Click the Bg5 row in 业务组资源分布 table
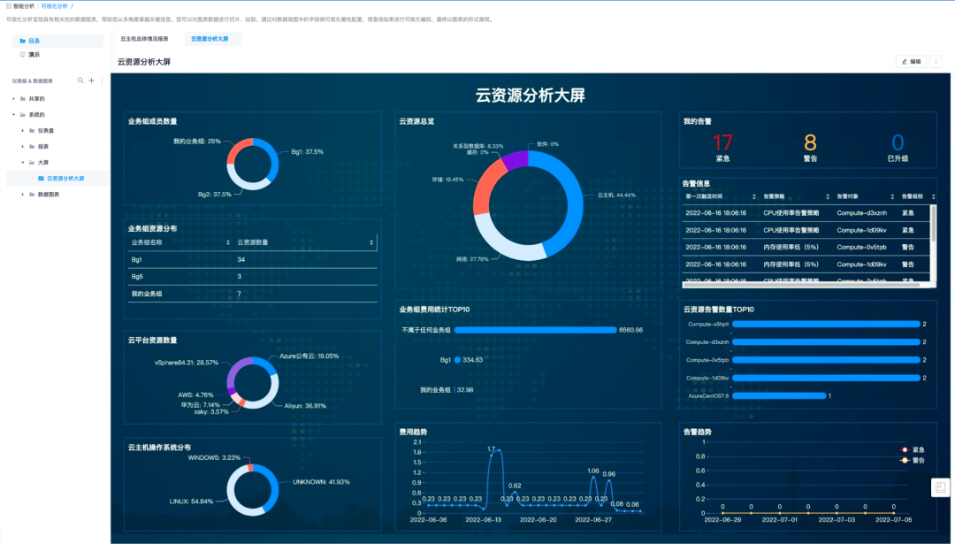The image size is (955, 544). (x=252, y=277)
